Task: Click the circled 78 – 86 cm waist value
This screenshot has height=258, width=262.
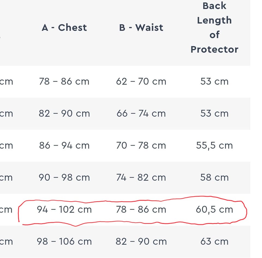Action: point(141,209)
